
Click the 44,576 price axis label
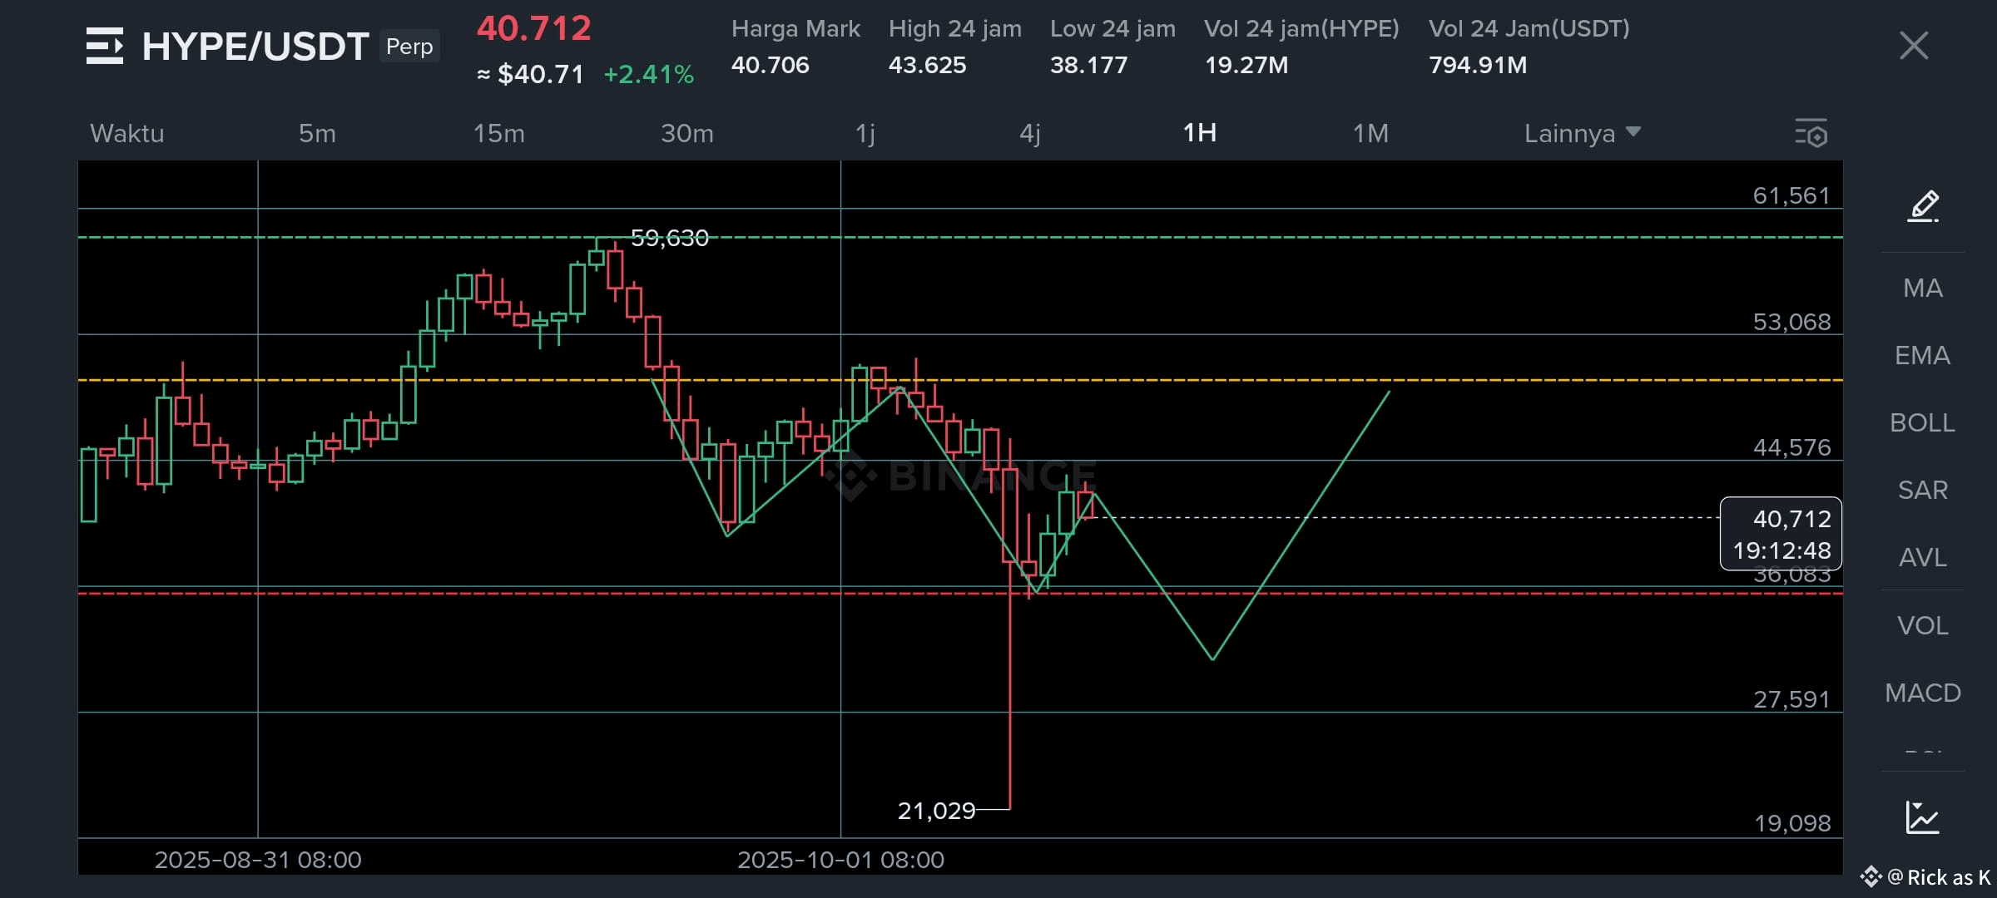(1791, 447)
